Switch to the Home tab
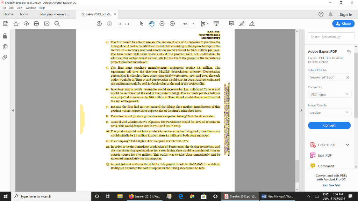This screenshot has height=201, width=358. coord(9,14)
